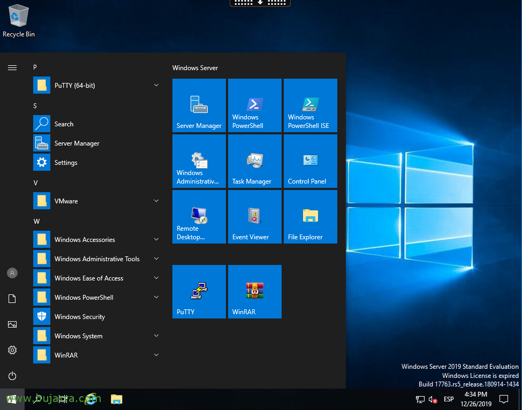522x410 pixels.
Task: Open Windows Security from the app list
Action: 96,316
